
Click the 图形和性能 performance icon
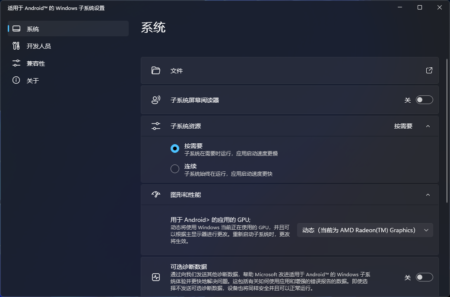pyautogui.click(x=156, y=194)
